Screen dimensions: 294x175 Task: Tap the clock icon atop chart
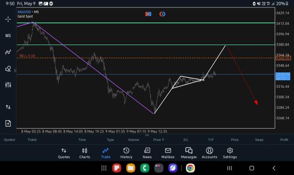click(x=162, y=14)
